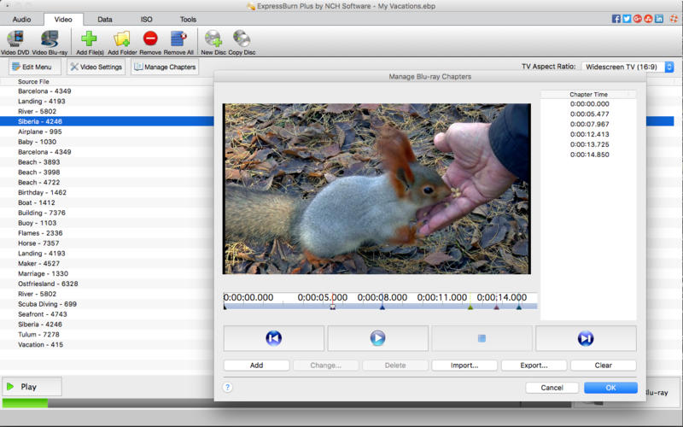Switch to the Audio tab
Viewport: 683px width, 427px height.
tap(22, 19)
